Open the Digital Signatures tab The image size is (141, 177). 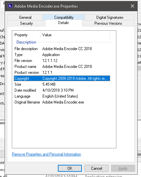(110, 17)
